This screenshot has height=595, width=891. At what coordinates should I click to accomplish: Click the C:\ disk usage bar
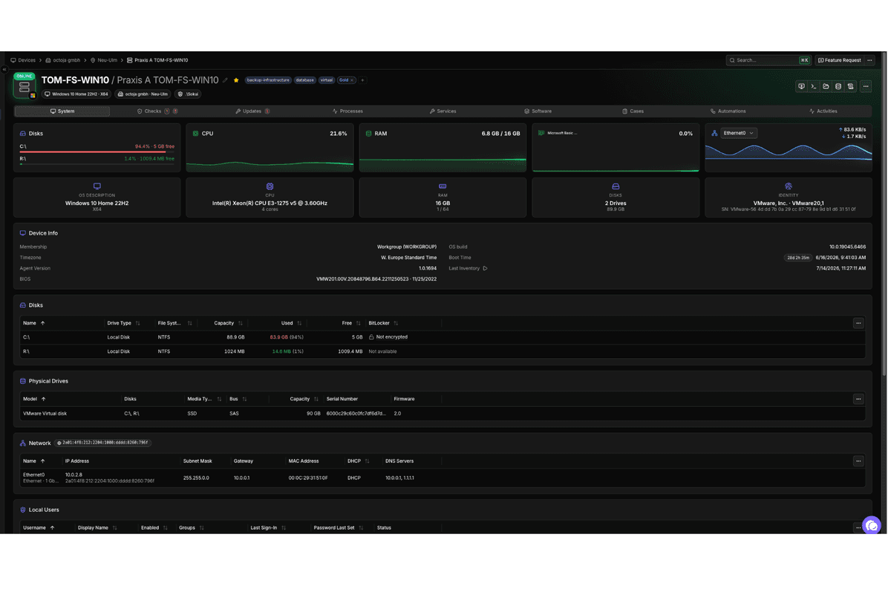97,152
